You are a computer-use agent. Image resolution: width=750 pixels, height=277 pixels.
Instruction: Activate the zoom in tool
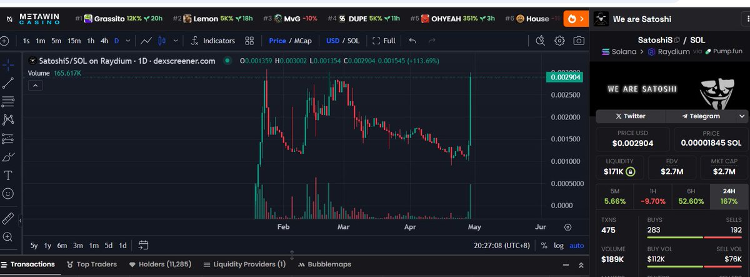pyautogui.click(x=8, y=237)
